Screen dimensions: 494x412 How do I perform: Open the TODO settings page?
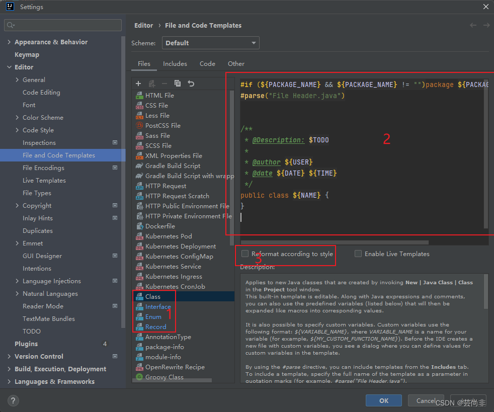coord(32,331)
